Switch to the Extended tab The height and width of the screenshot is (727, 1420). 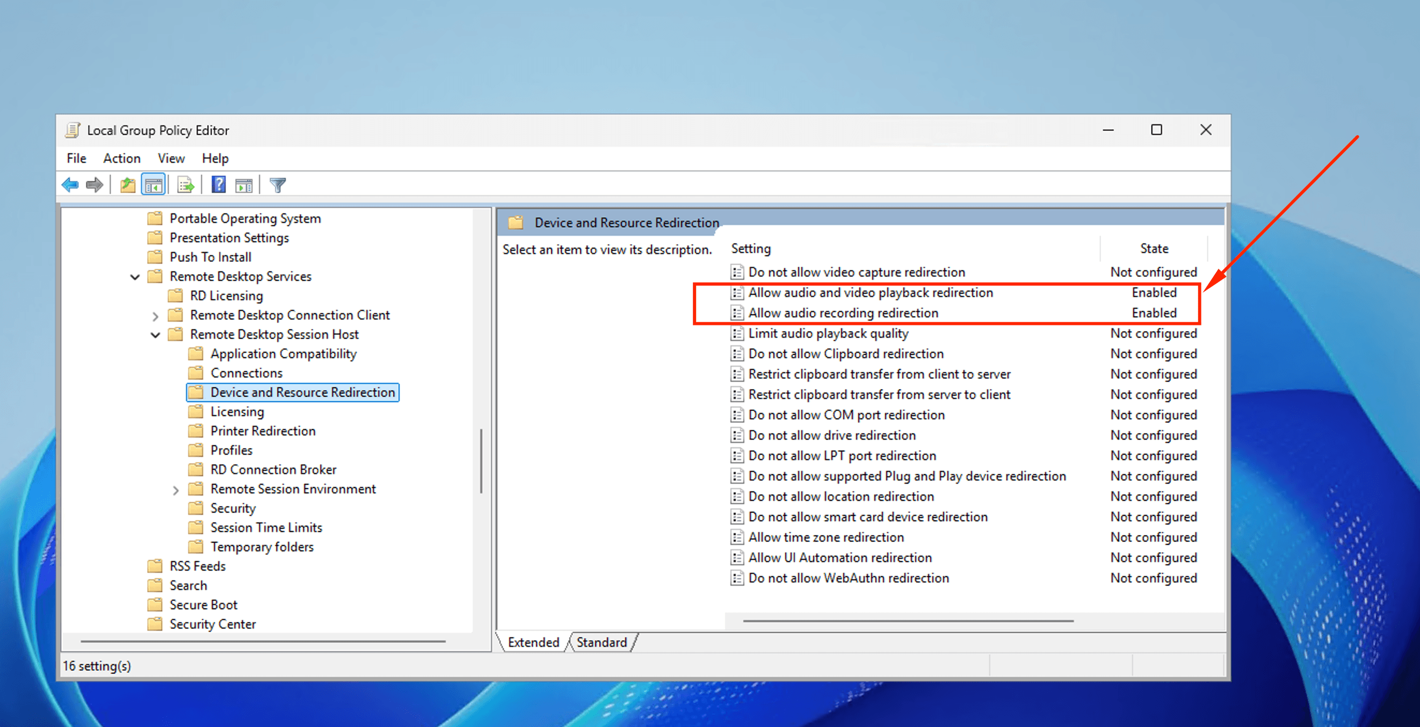pyautogui.click(x=533, y=642)
